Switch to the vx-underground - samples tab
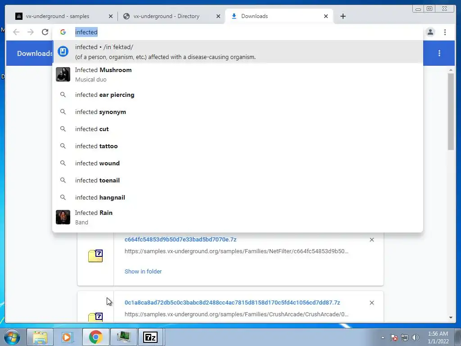Image resolution: width=461 pixels, height=346 pixels. tap(57, 16)
